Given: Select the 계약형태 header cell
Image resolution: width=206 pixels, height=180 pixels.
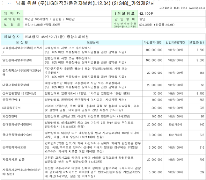Looking at the screenshot, I should pos(12,19).
